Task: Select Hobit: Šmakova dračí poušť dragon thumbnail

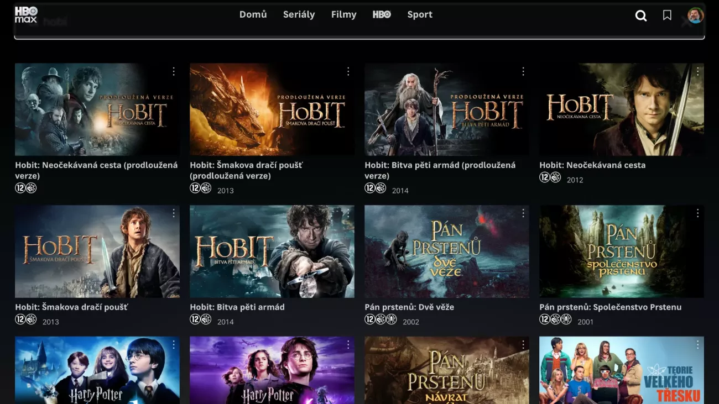Action: 272,109
